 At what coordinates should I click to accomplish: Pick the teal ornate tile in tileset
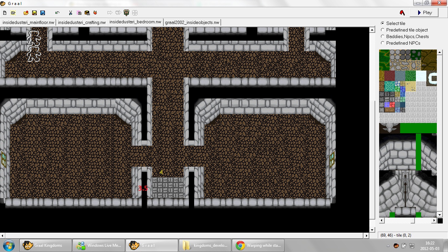(390, 86)
